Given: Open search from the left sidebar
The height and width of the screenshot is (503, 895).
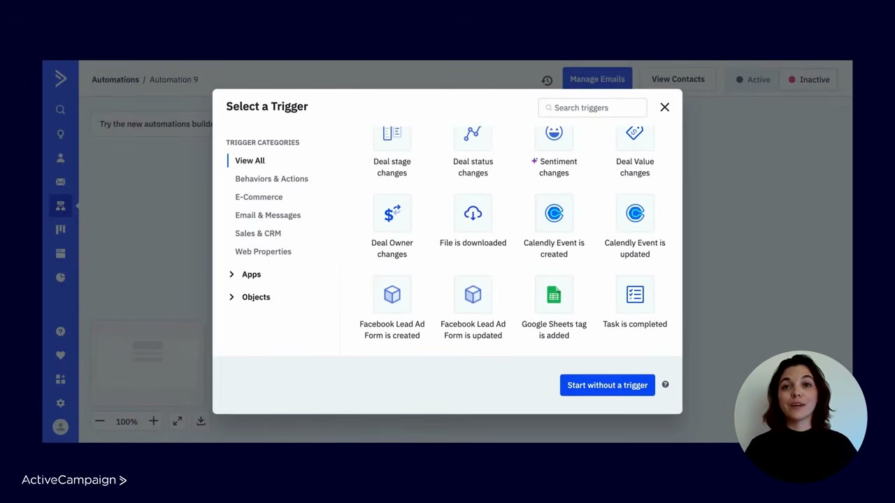Looking at the screenshot, I should [61, 110].
